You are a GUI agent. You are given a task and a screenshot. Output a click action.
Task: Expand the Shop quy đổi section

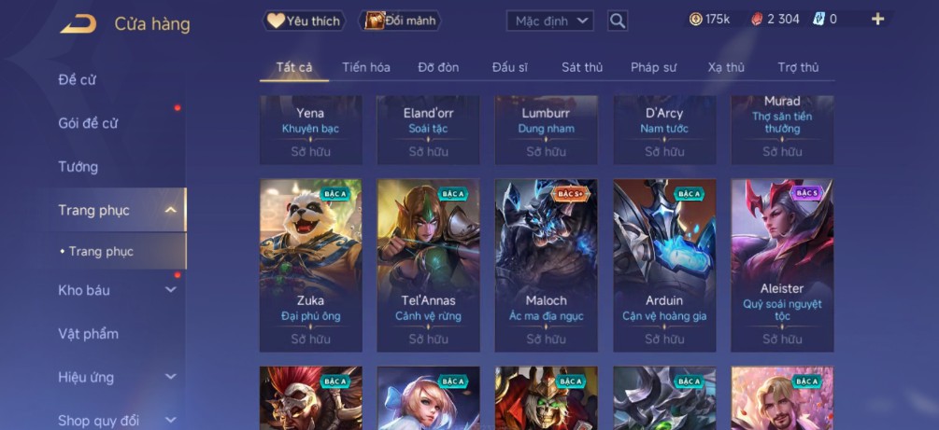(171, 420)
